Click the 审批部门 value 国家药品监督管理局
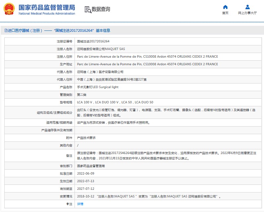Screen dimensions: 264x212 point(91,166)
